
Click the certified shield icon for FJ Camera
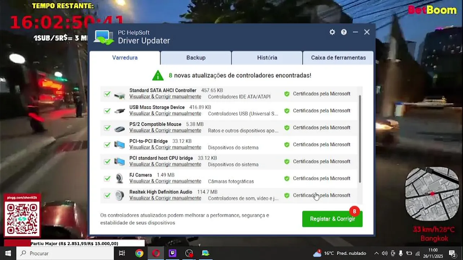tap(287, 178)
